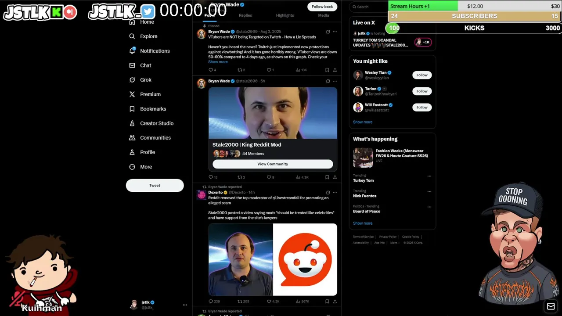Repost the pinned VTubers post
This screenshot has width=562, height=316.
pyautogui.click(x=241, y=70)
